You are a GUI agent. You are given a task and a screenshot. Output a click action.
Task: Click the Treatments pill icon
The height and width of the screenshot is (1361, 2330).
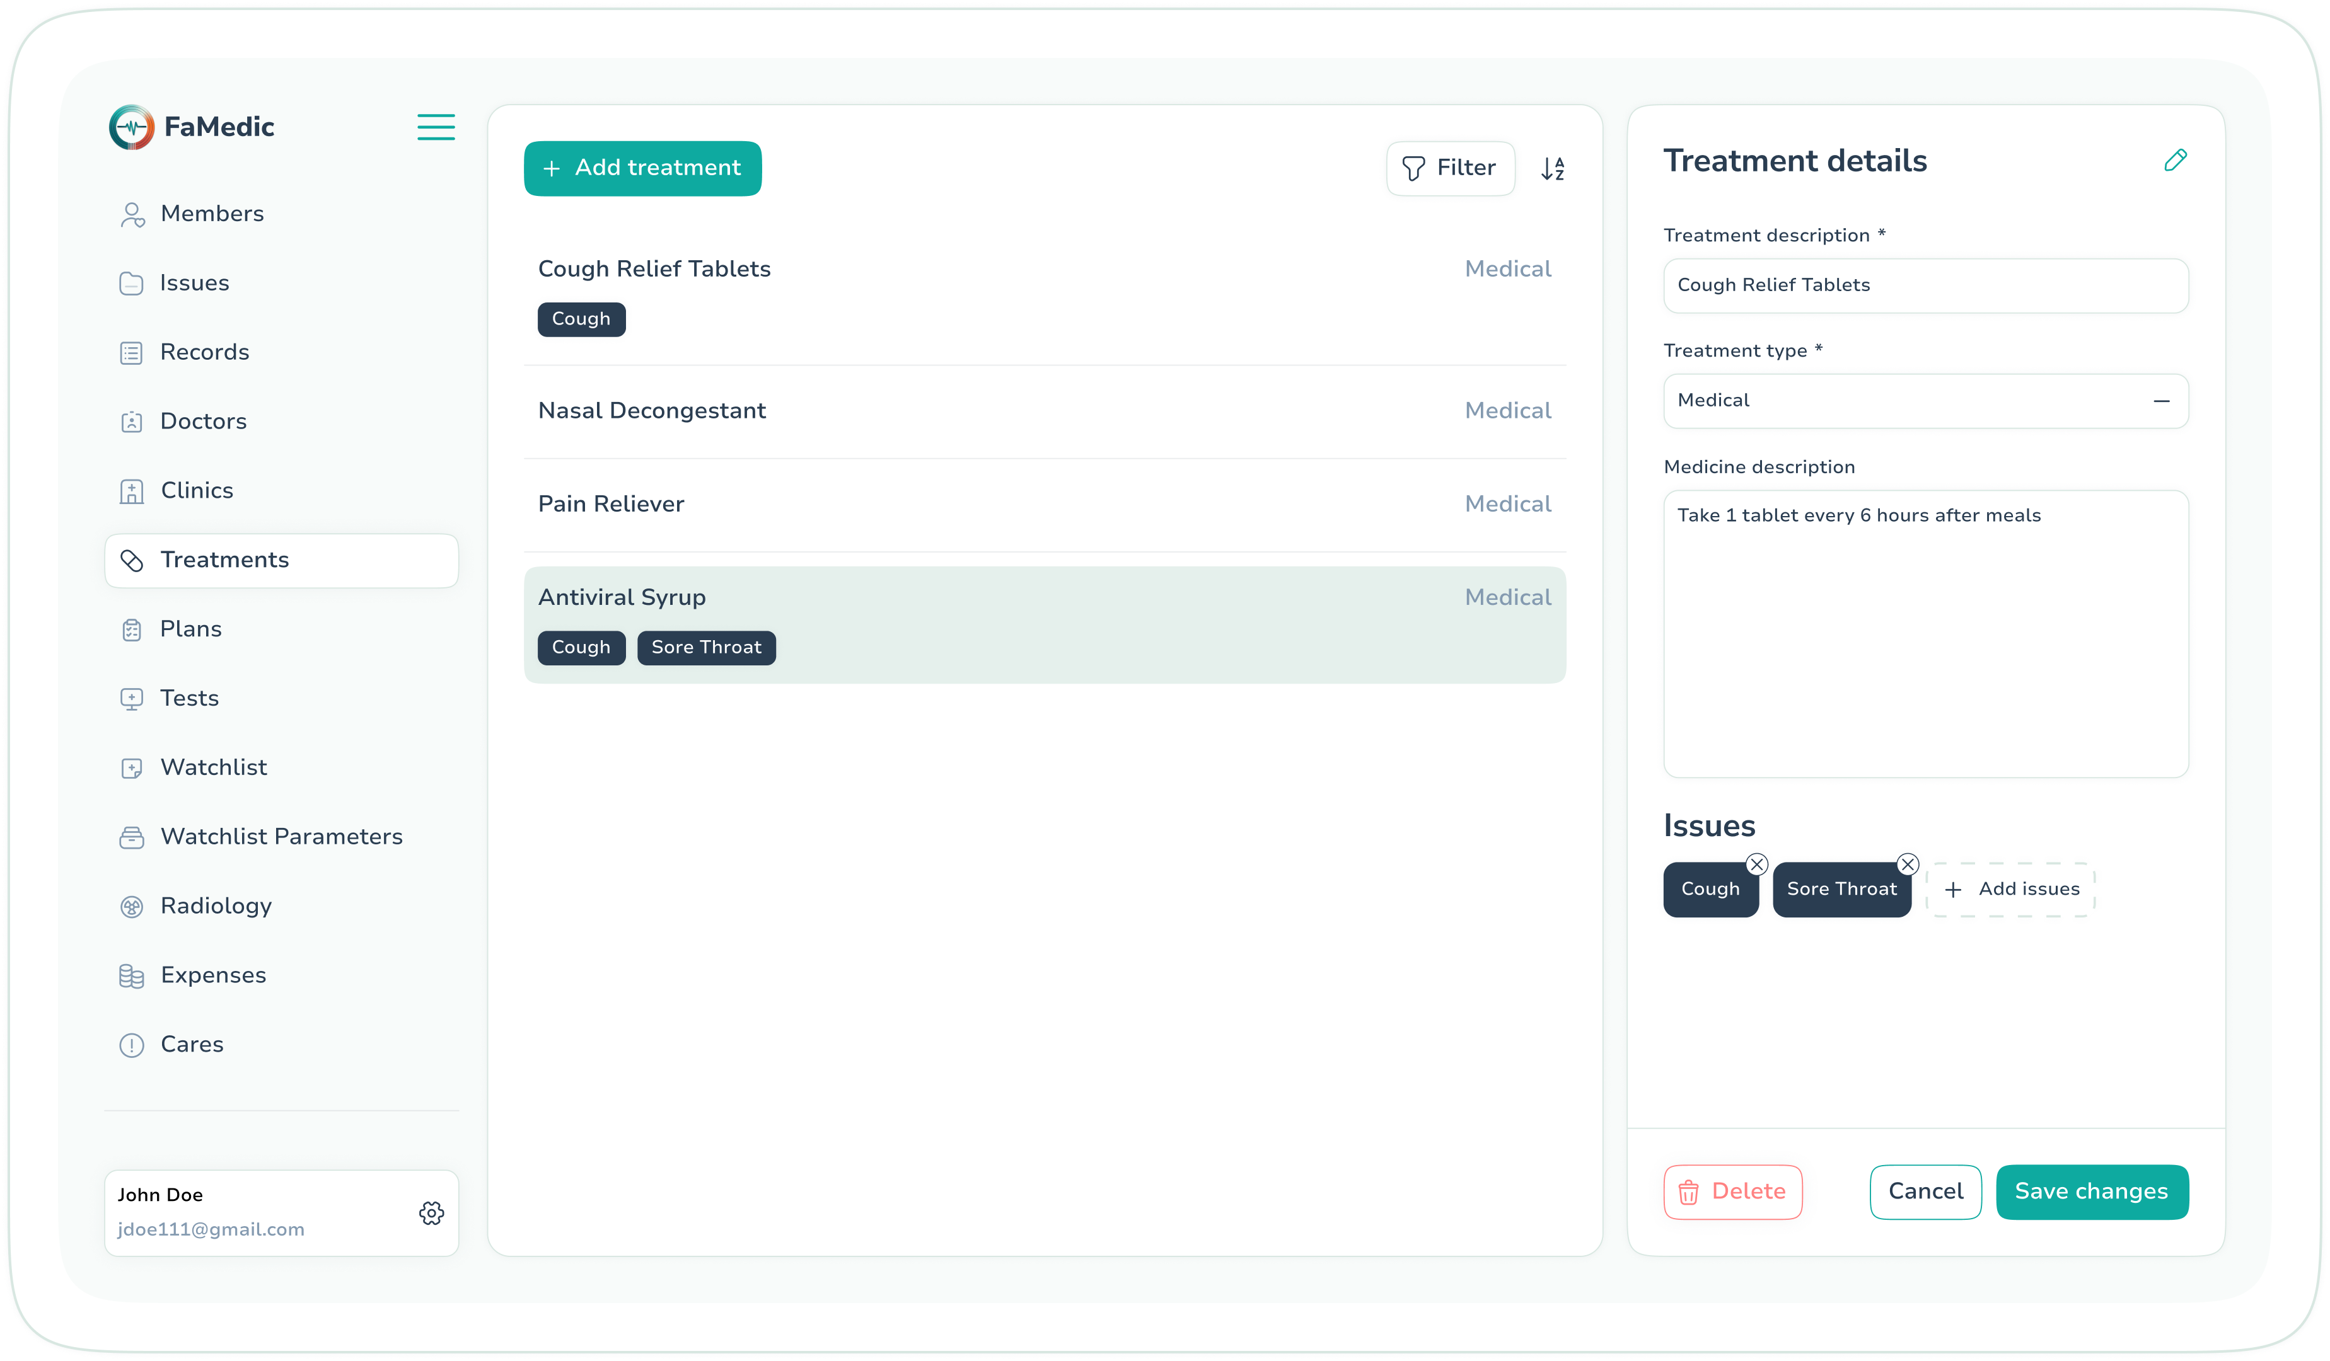coord(131,561)
